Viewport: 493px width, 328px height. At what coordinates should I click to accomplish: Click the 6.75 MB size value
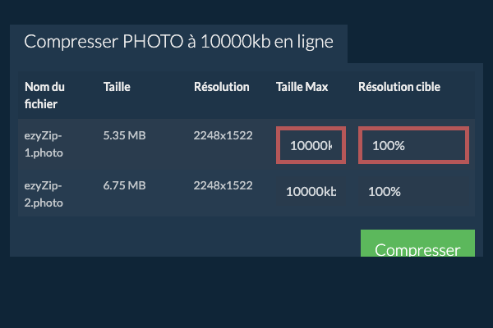coord(124,185)
